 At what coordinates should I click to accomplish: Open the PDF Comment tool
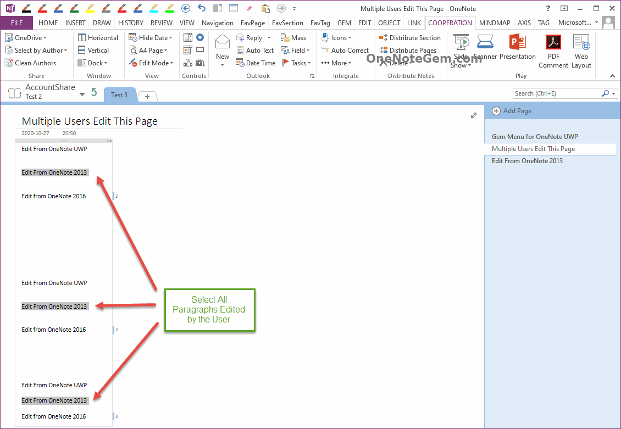click(553, 52)
